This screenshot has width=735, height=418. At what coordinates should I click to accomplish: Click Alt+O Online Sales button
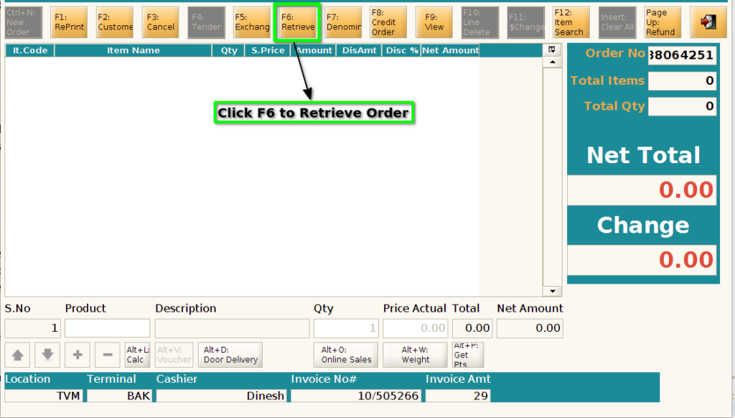[346, 355]
